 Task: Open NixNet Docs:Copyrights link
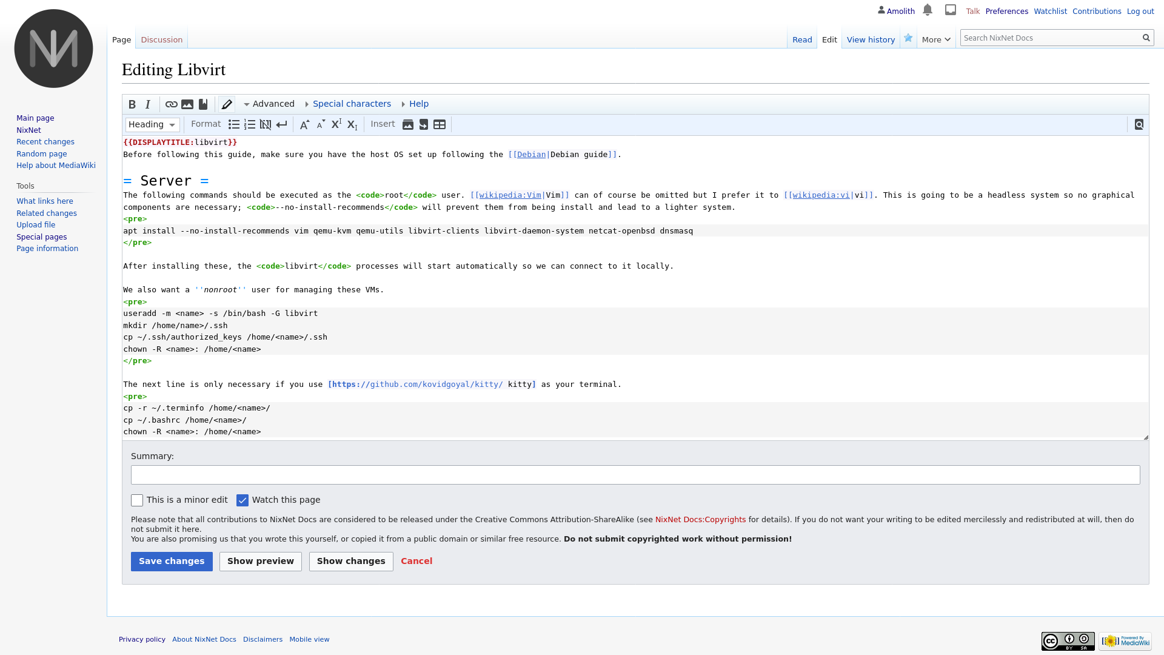(x=700, y=520)
